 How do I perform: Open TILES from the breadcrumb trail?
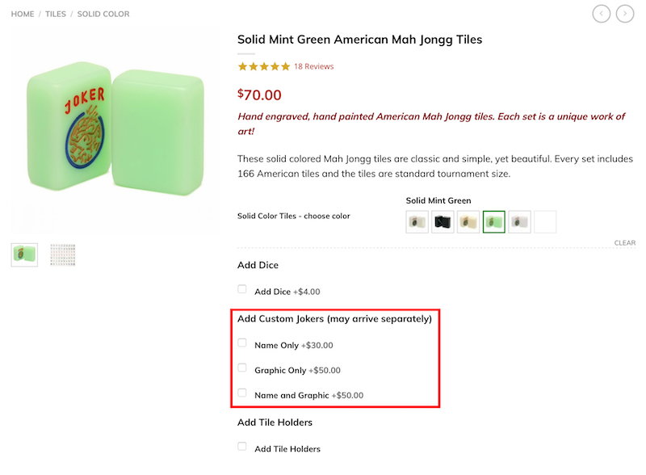(56, 14)
